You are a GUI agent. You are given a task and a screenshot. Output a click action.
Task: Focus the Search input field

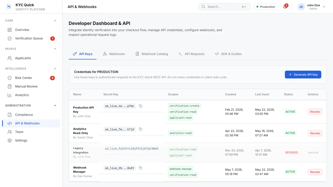(x=224, y=7)
